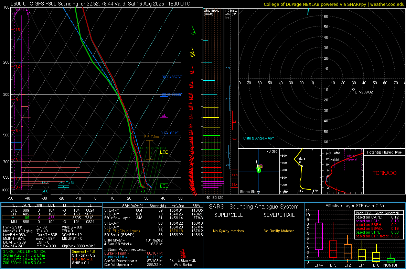Select the yellow LFC marker on the skew-T
This screenshot has width=406, height=269.
click(x=164, y=152)
